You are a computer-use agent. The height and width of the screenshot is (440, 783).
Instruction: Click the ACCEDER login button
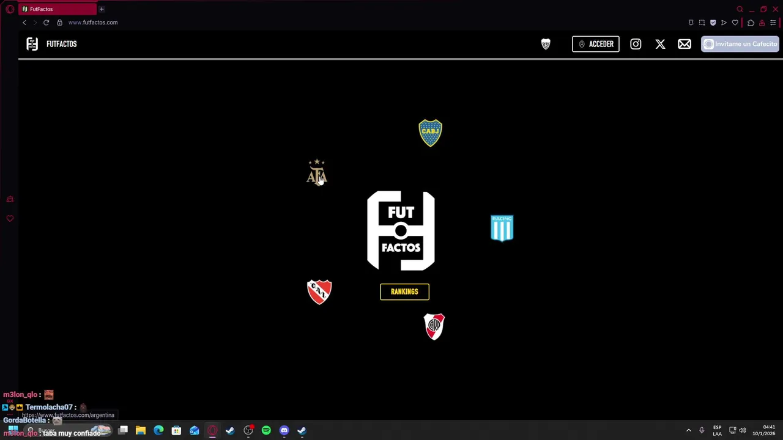(x=595, y=44)
